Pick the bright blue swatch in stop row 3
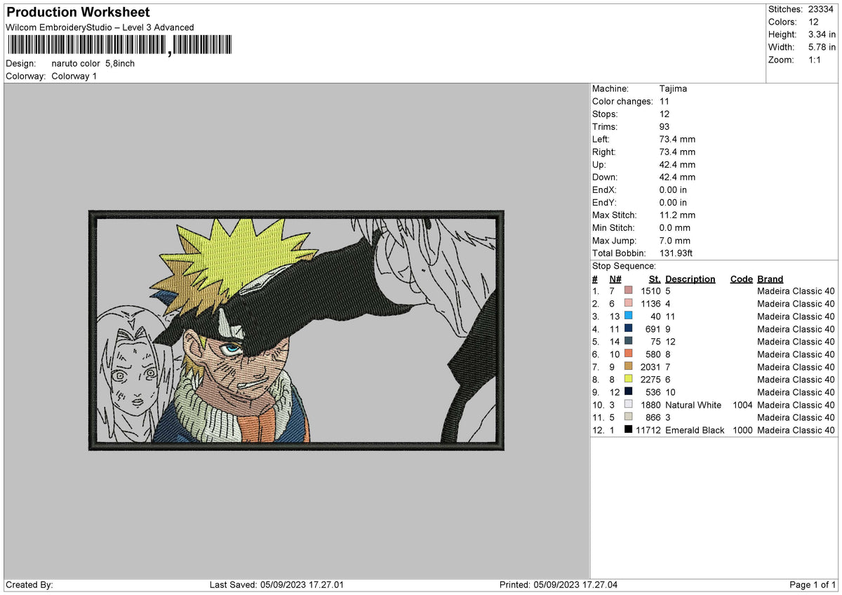This screenshot has height=595, width=842. 628,316
